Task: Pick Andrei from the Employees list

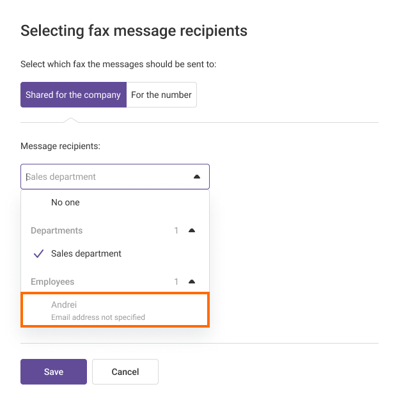Action: coord(64,305)
